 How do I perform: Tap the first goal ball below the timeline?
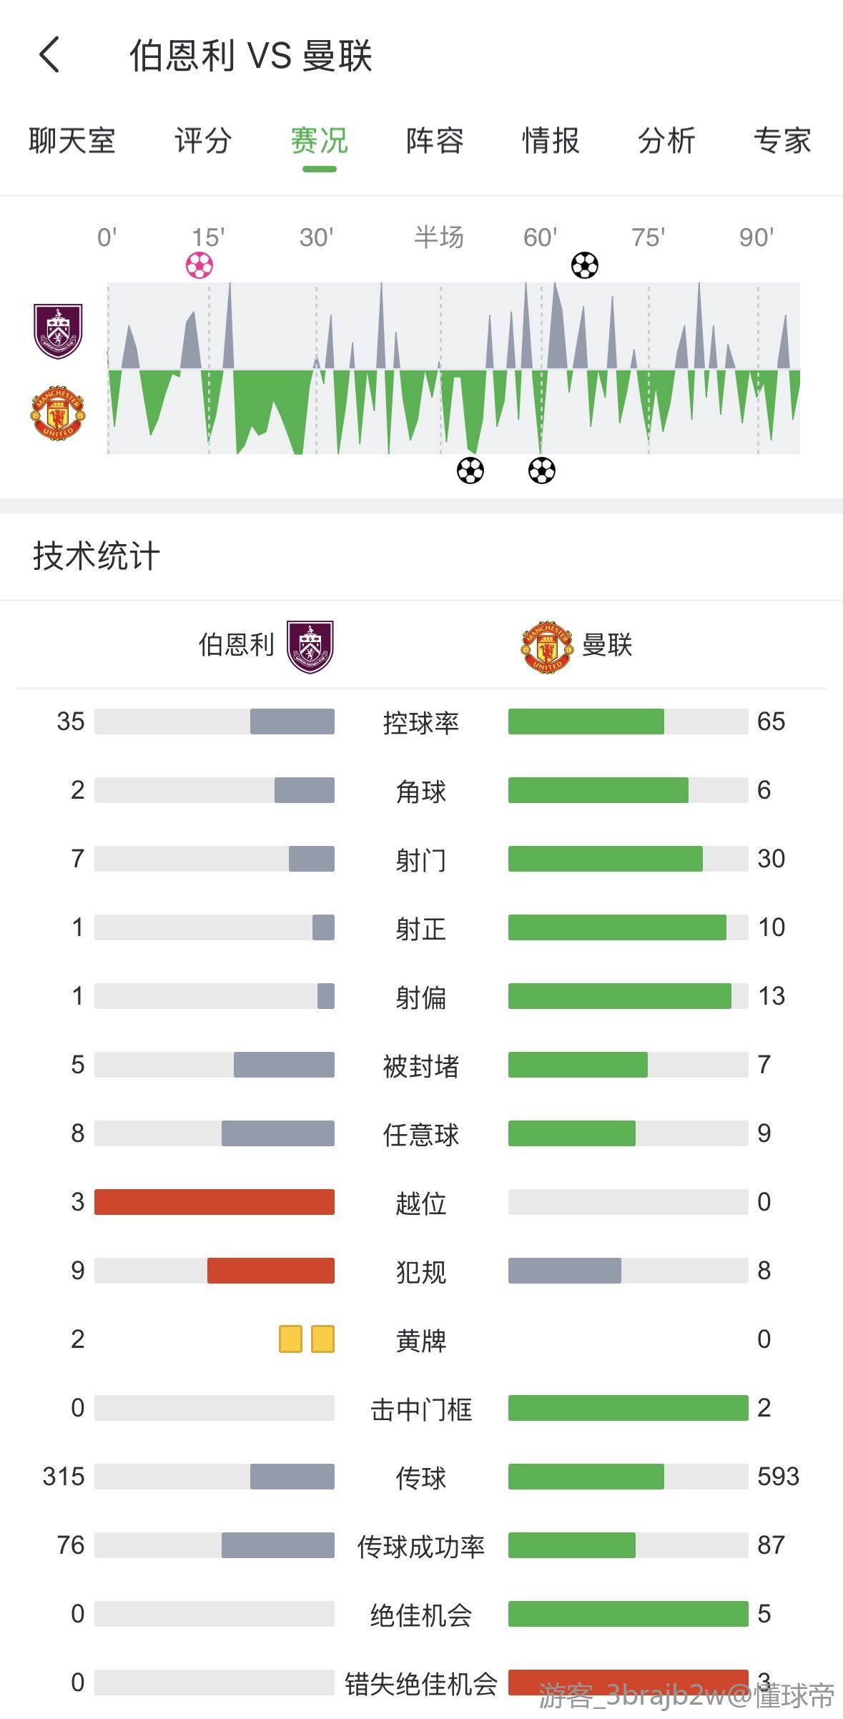(470, 471)
